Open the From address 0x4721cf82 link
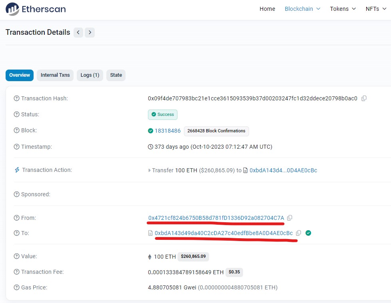The image size is (391, 303). (216, 218)
